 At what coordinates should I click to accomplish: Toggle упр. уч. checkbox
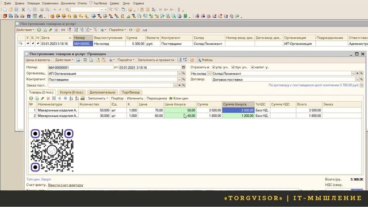[x=213, y=67]
